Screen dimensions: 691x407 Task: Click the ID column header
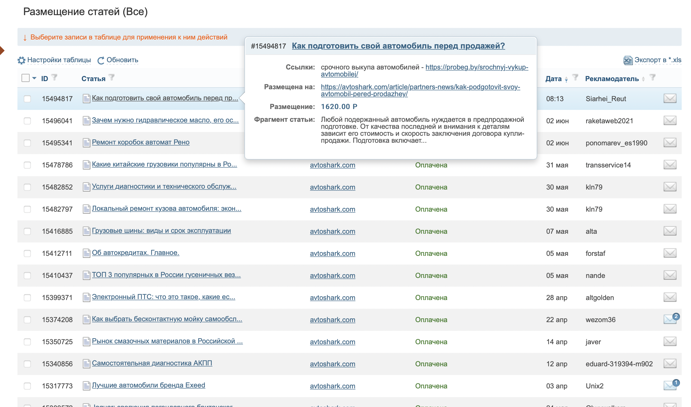[44, 79]
